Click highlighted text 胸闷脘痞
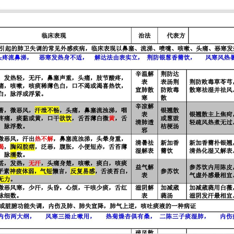The width and height of the screenshot is (234, 234). point(23,147)
